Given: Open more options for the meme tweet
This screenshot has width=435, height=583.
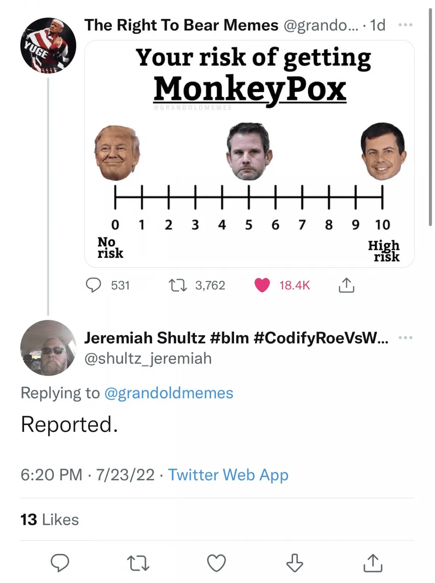Looking at the screenshot, I should point(405,25).
